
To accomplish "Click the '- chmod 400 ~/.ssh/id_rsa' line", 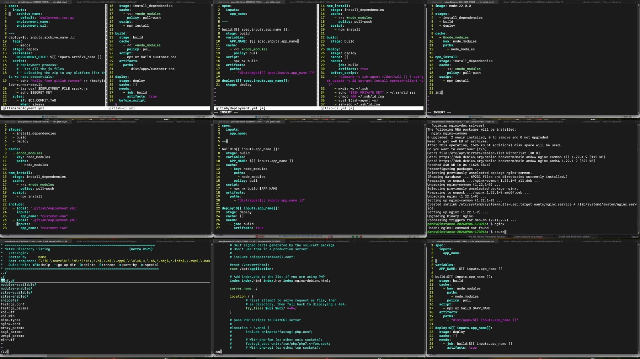I will tap(359, 96).
